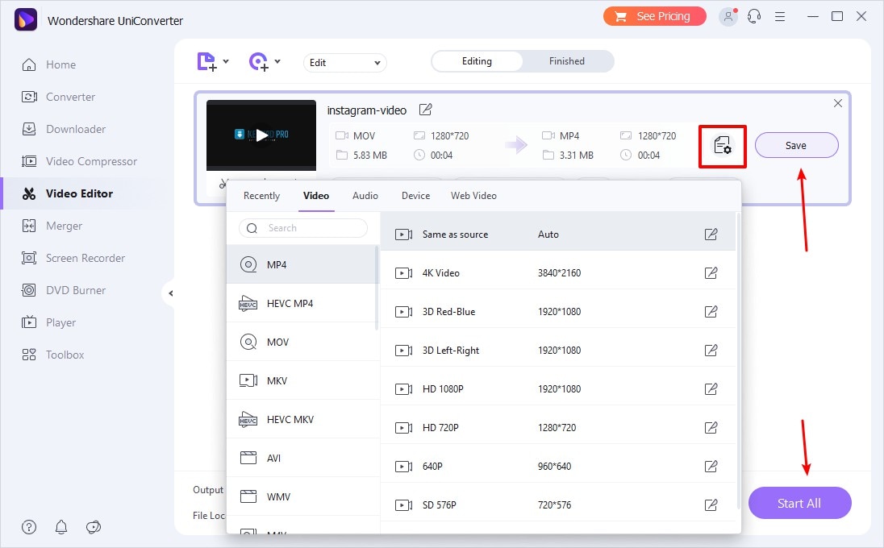Choose HEVC MP4 format
Screen dimensions: 884x548
[302, 303]
